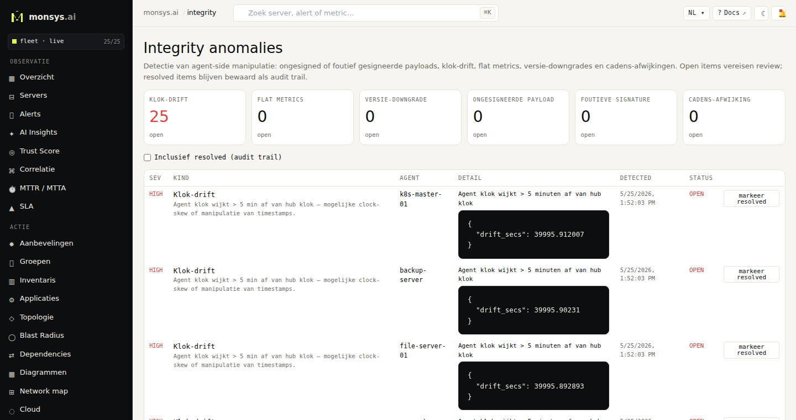This screenshot has width=796, height=420.
Task: Click the DETECTED column header
Action: click(636, 178)
